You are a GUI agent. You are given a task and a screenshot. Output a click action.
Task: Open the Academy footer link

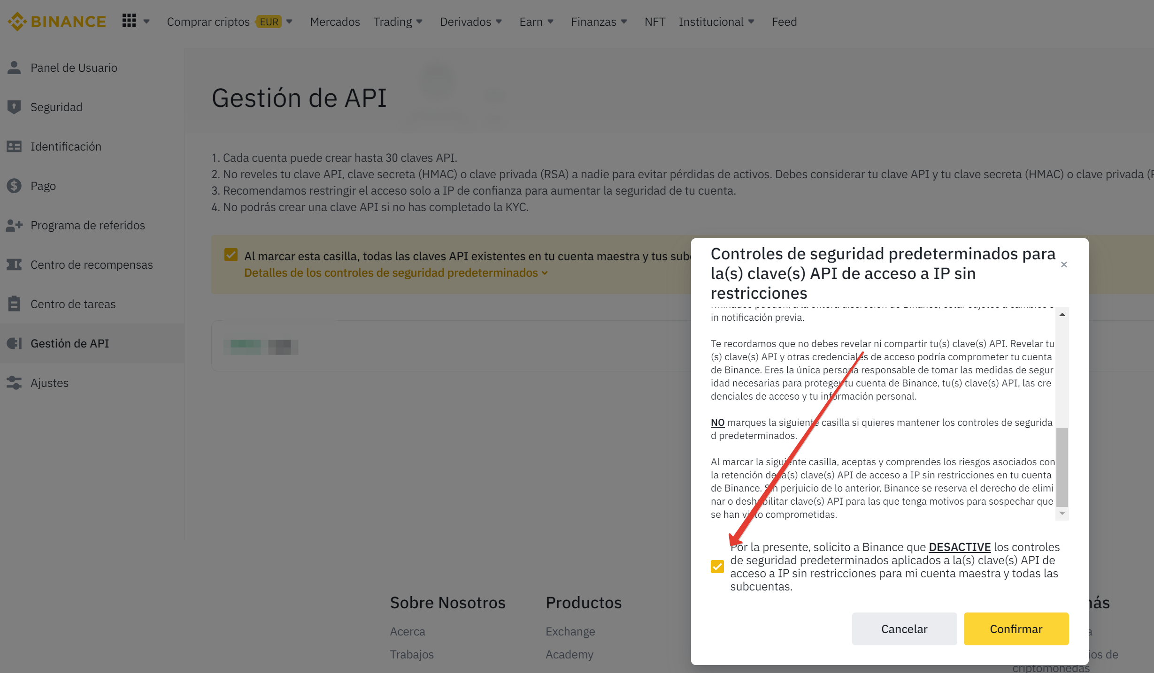[x=569, y=654]
